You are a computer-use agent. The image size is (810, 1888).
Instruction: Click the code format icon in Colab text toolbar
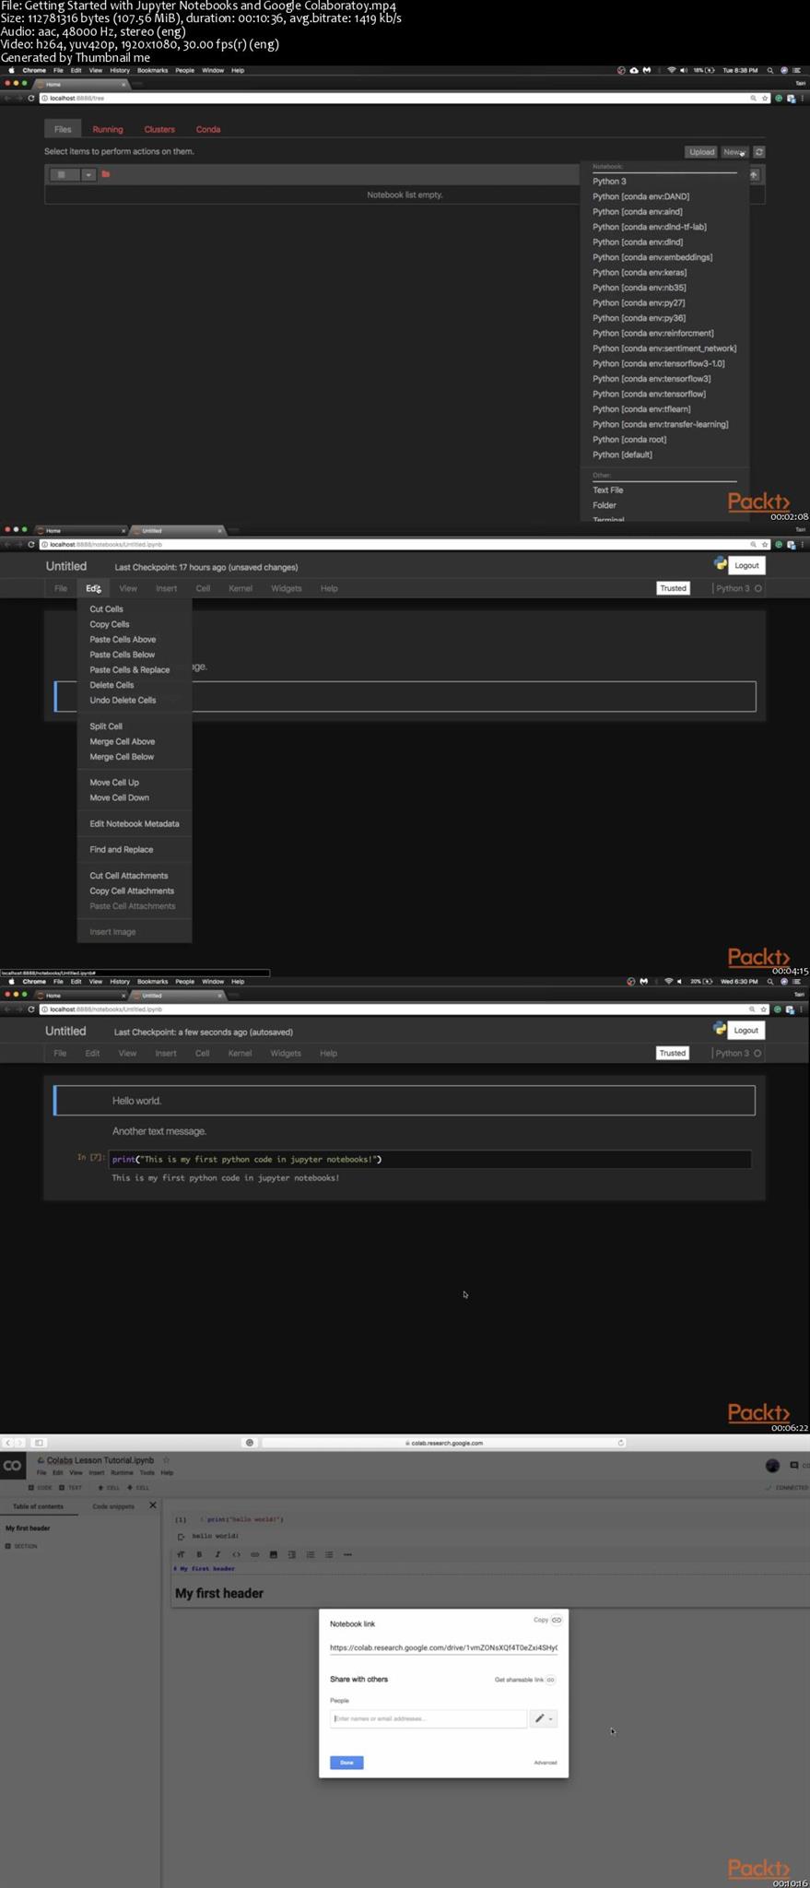(236, 1554)
